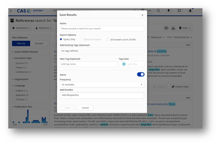
Task: Select the All Answers radio option
Action: coord(108,40)
